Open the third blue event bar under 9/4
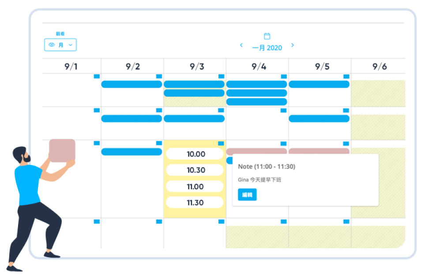 [x=256, y=102]
